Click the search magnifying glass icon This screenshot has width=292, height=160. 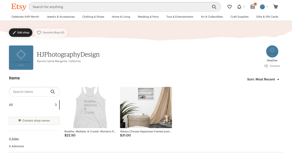[x=214, y=7]
